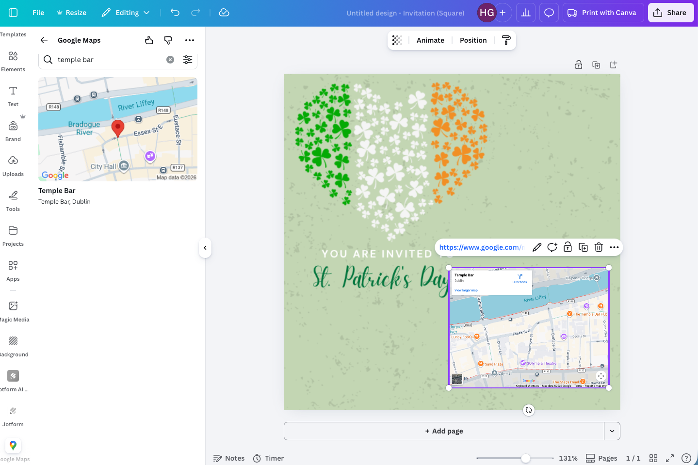This screenshot has width=698, height=465.
Task: Undo the last change
Action: tap(175, 13)
